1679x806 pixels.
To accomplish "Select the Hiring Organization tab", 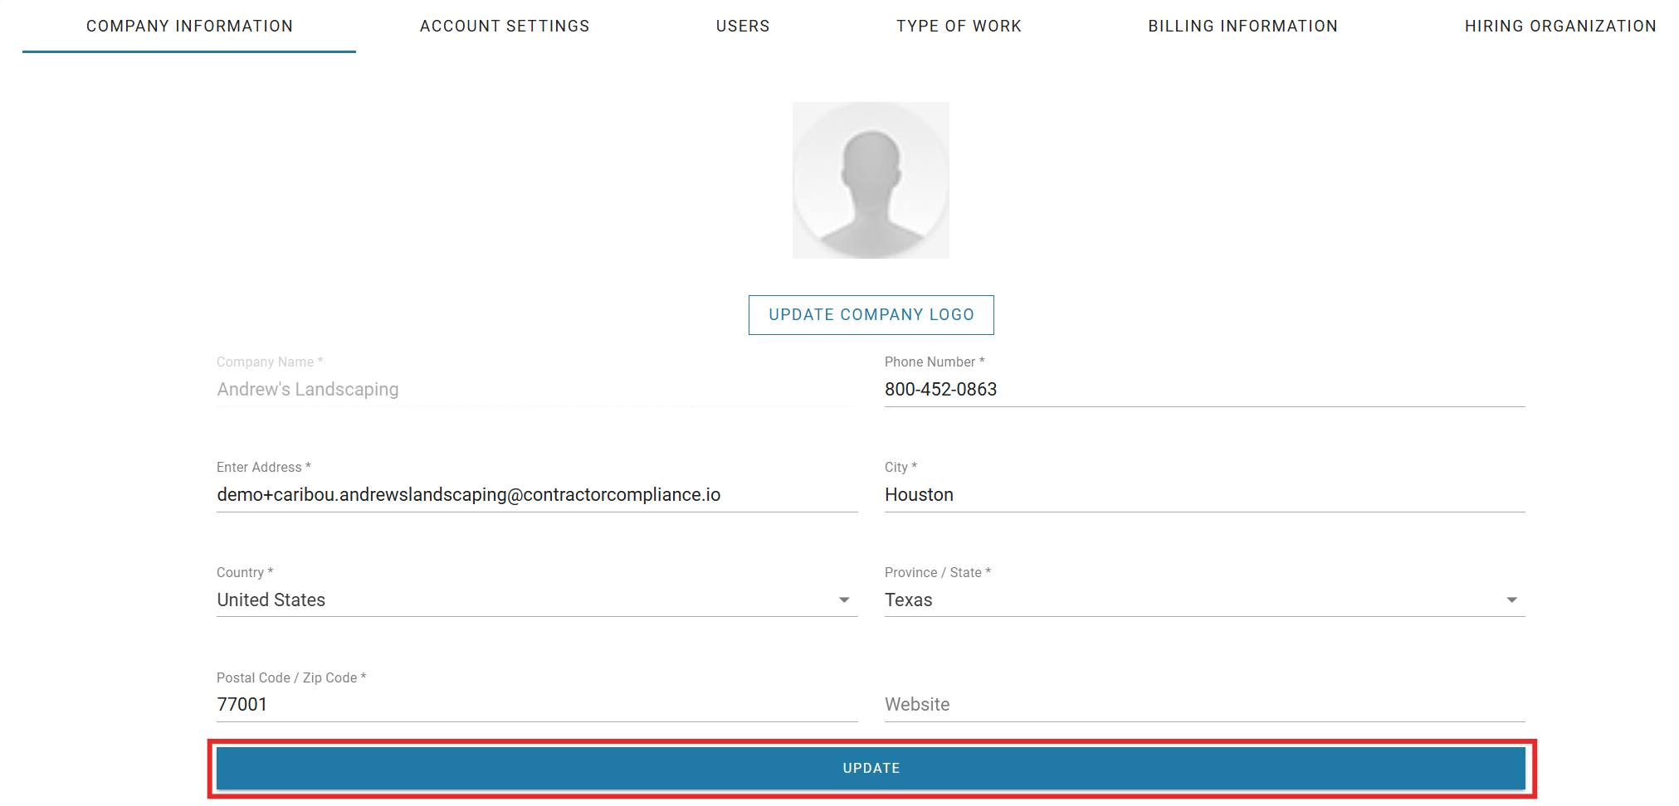I will (1559, 27).
